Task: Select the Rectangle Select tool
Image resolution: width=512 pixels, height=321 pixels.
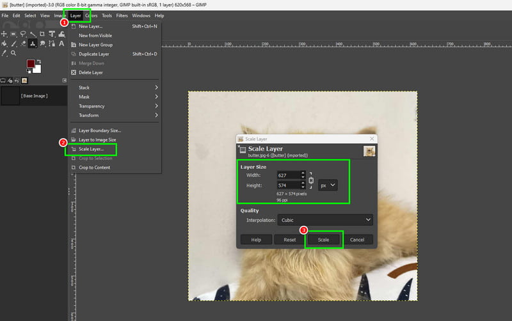Action: pos(13,34)
